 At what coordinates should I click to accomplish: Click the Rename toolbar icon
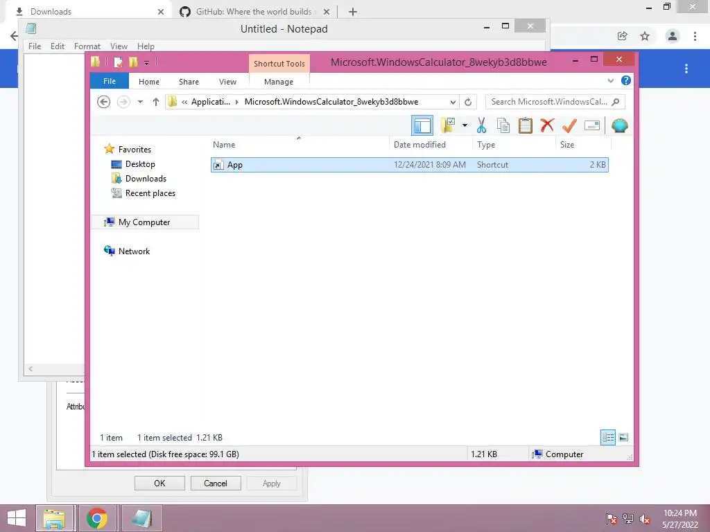[x=592, y=125]
